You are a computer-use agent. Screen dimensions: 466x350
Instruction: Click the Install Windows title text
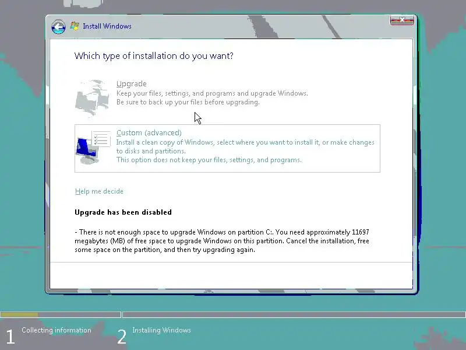tap(107, 26)
